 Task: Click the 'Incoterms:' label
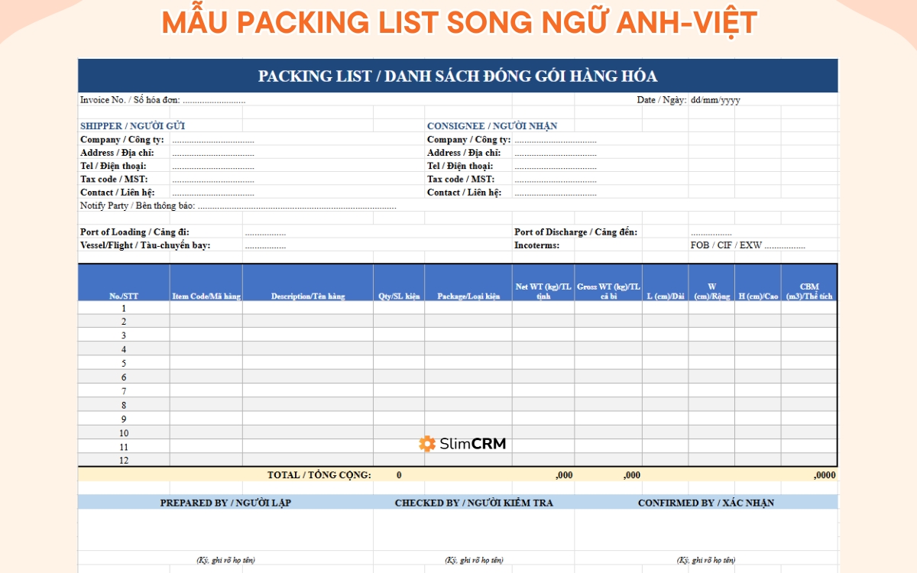[537, 245]
